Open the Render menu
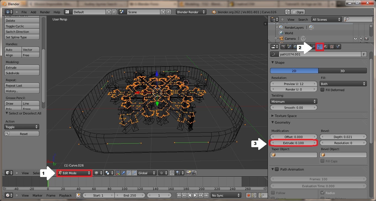376x201 pixels. tap(45, 12)
